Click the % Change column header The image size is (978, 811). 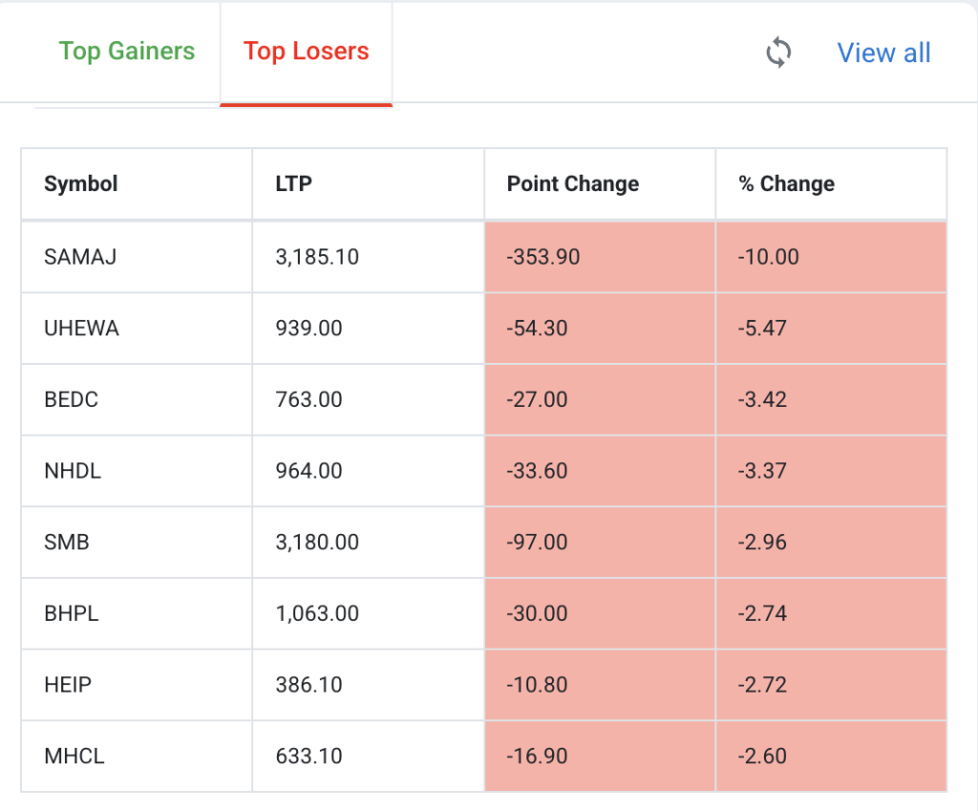(x=786, y=183)
